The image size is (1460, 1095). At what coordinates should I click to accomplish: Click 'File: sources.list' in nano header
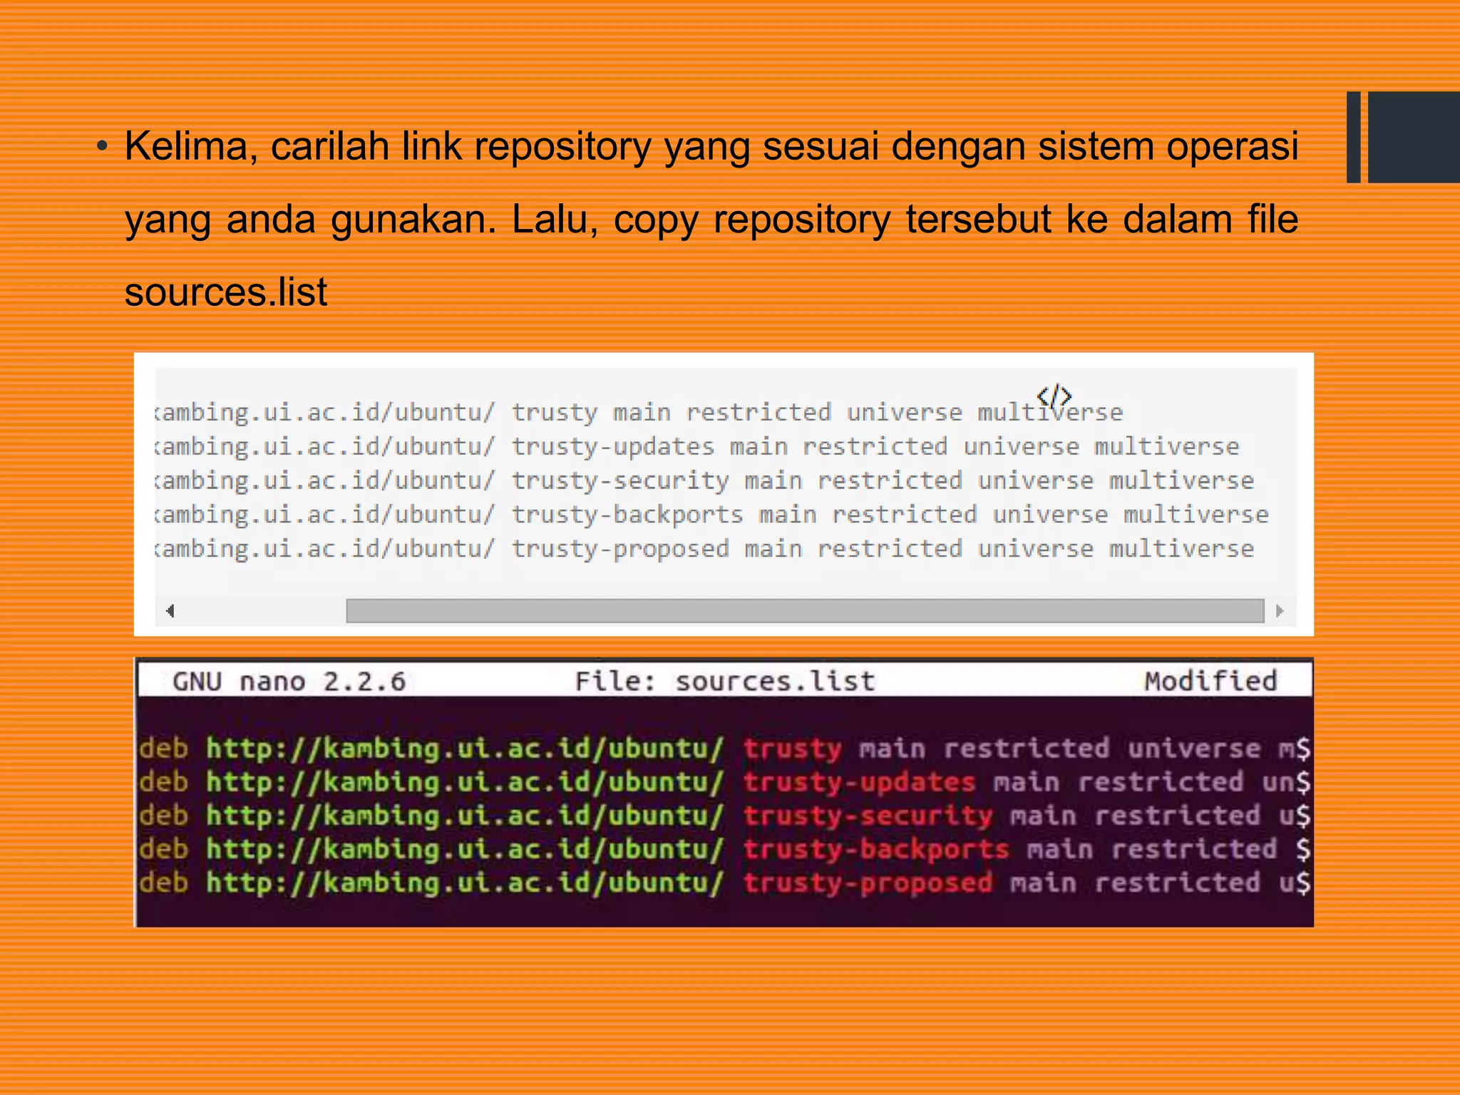(725, 682)
